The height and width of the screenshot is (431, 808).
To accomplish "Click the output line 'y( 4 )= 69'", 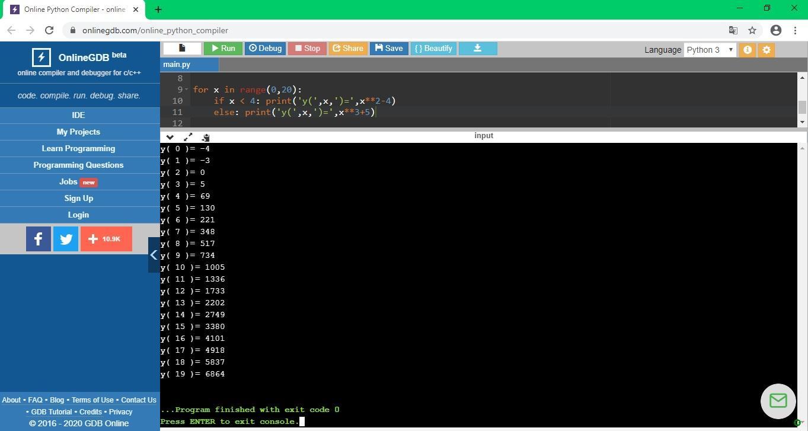I will coord(185,196).
